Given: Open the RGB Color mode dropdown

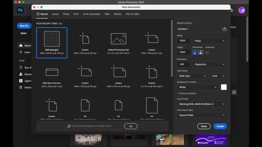Looking at the screenshot, I should (x=192, y=76).
